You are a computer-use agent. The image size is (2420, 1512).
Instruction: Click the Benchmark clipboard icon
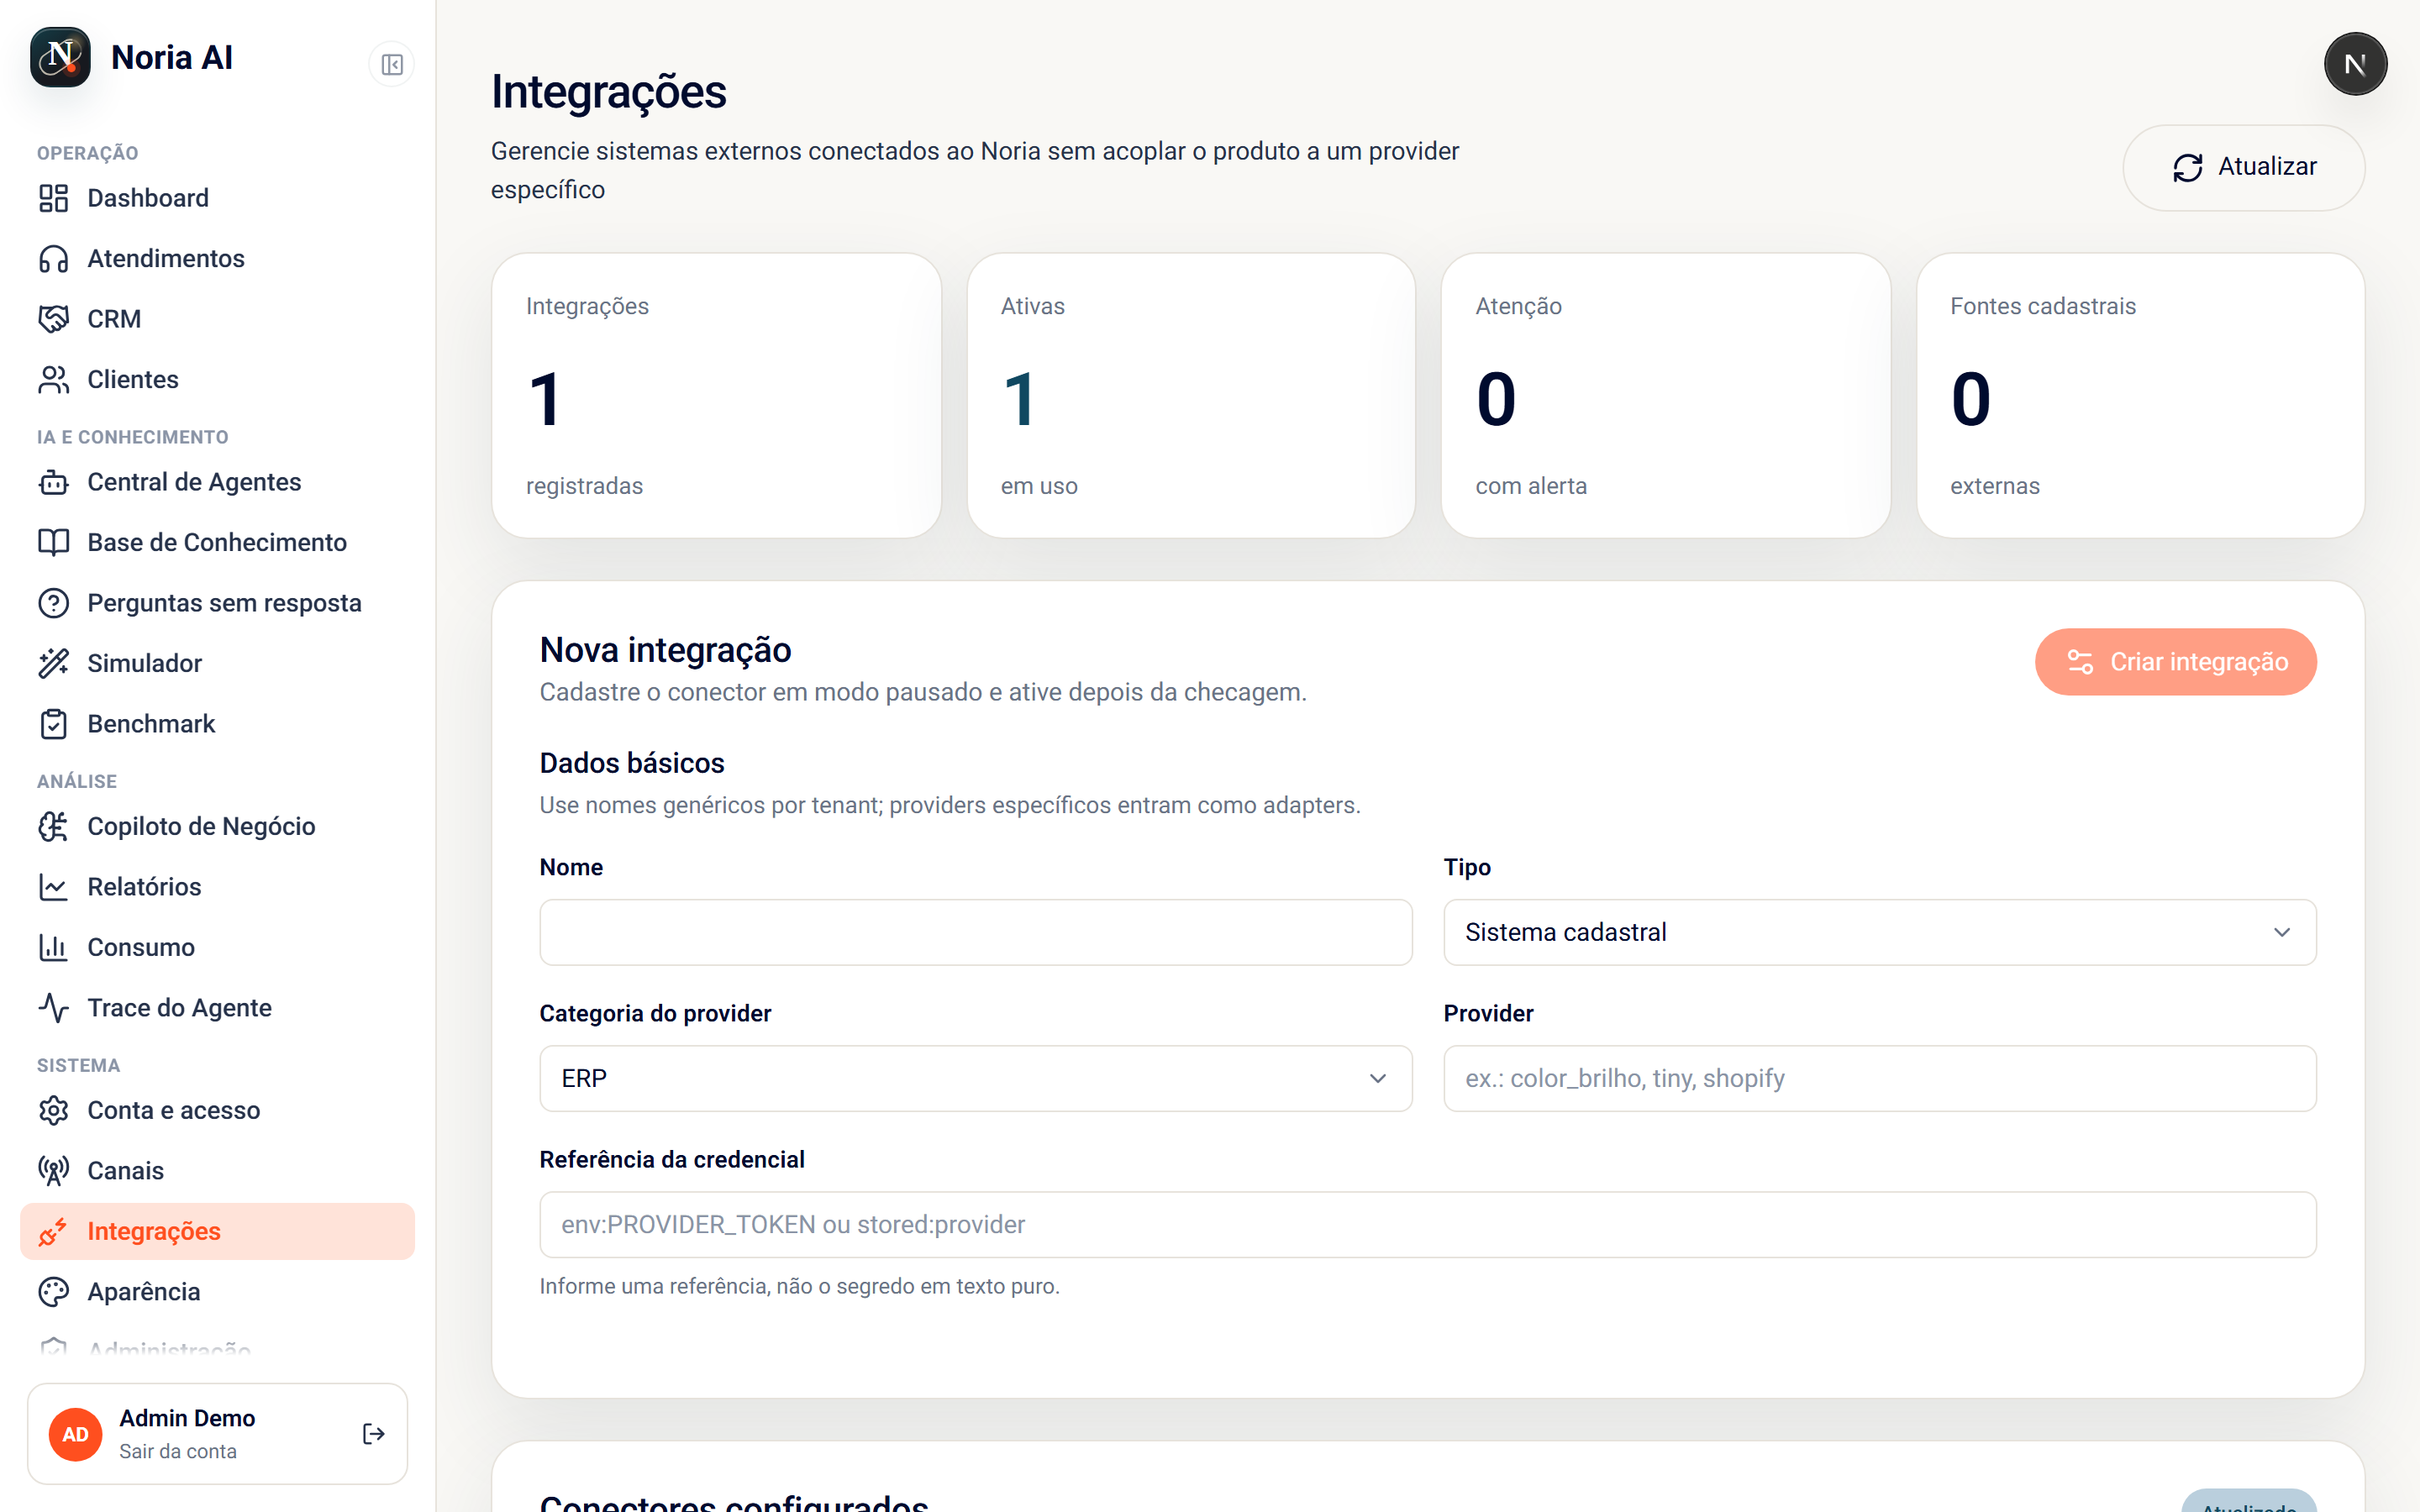point(54,724)
